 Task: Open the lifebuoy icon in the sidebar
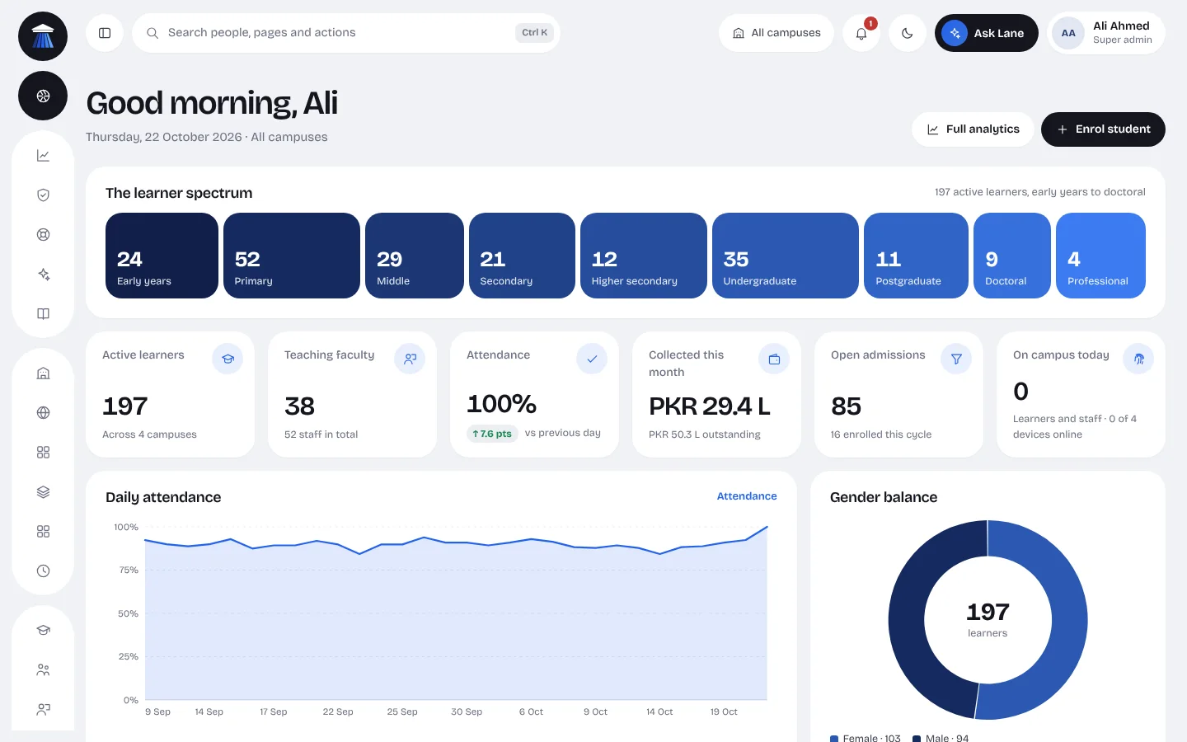tap(43, 234)
